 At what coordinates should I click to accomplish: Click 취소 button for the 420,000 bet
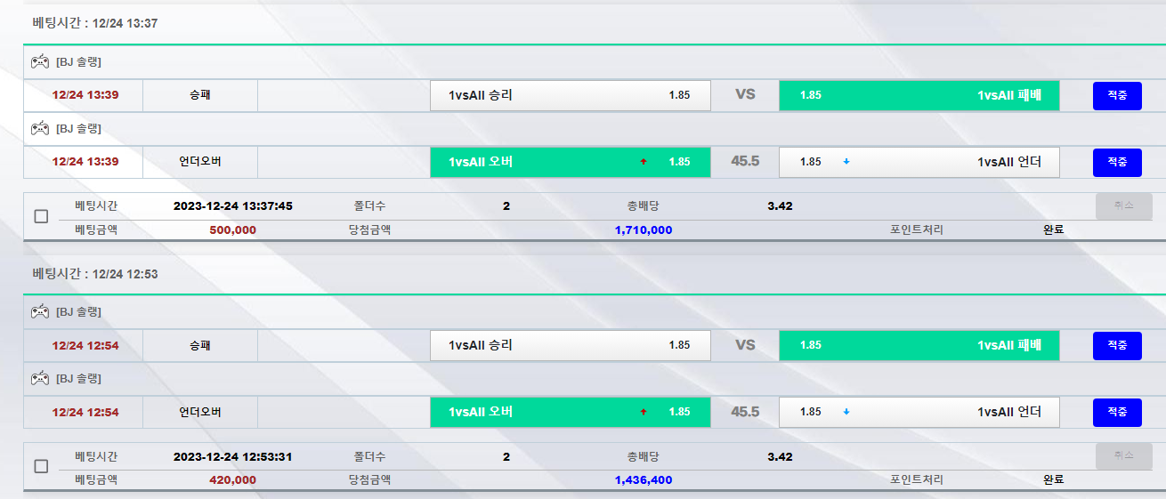tap(1123, 455)
